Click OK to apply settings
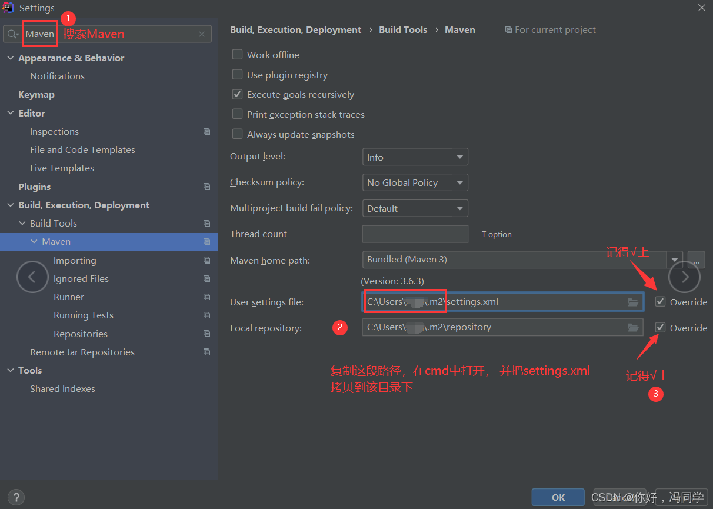Screen dimensions: 713x509 (558, 497)
